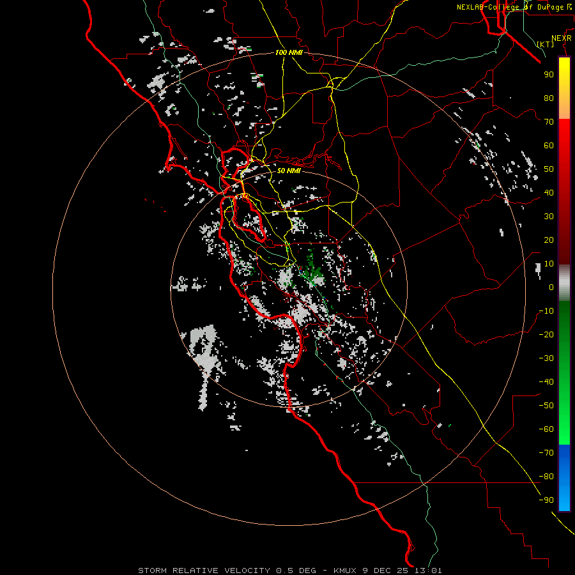Viewport: 575px width, 575px height.
Task: Click the -20 value on the velocity scale
Action: click(x=546, y=334)
